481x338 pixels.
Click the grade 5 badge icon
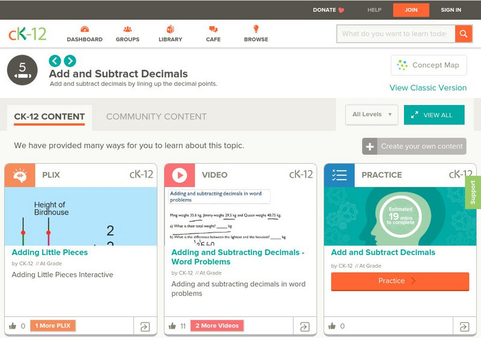pos(22,70)
